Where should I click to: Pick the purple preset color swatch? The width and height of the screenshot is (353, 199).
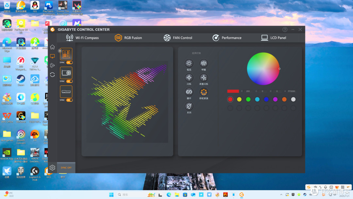pyautogui.click(x=275, y=99)
